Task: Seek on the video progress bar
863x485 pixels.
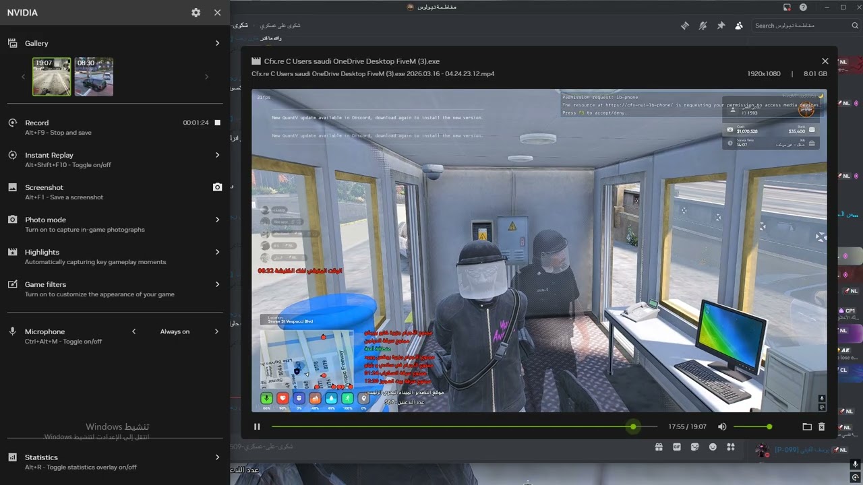Action: [x=465, y=426]
